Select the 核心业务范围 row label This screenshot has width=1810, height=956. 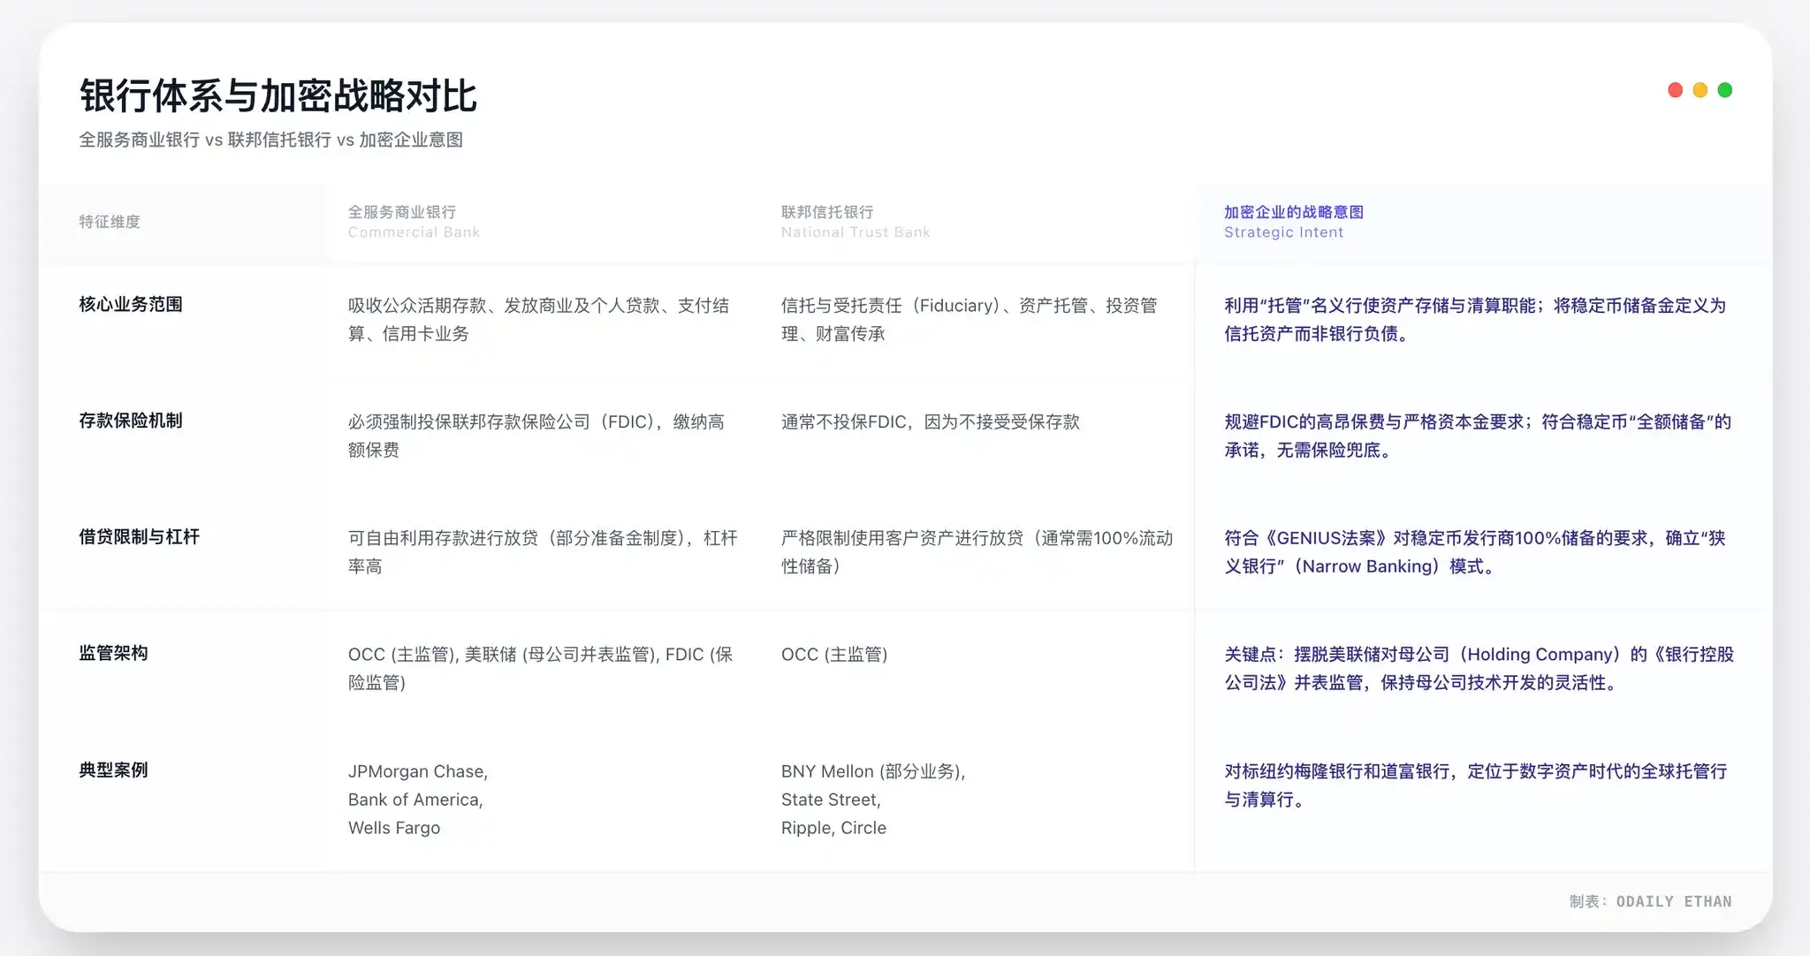[130, 304]
